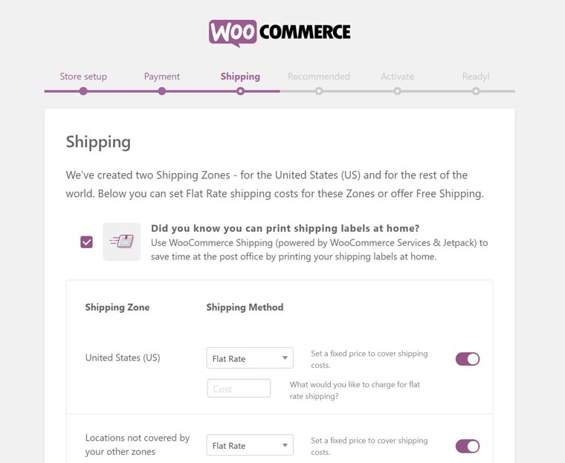Click the shipping label printer icon
The image size is (565, 463).
(x=121, y=242)
